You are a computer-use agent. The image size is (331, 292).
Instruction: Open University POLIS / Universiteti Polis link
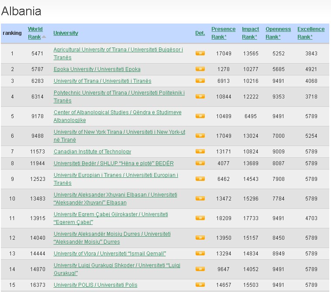click(x=96, y=285)
